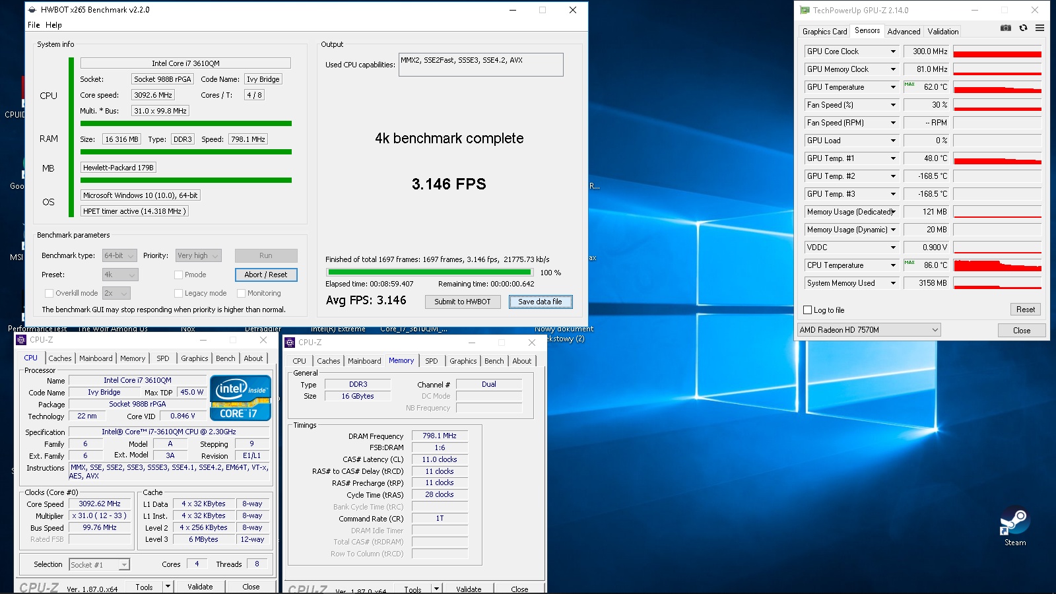Expand the CPU Temperature sensor dropdown
Screen dimensions: 1056x594
[x=893, y=265]
